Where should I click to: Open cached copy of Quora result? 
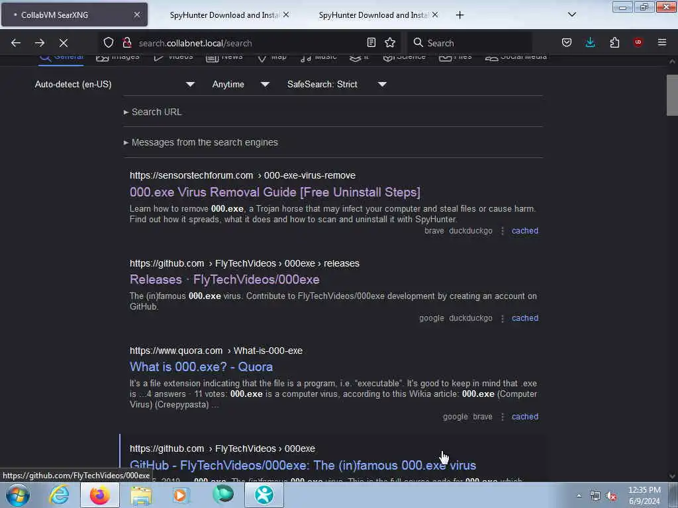pos(525,417)
